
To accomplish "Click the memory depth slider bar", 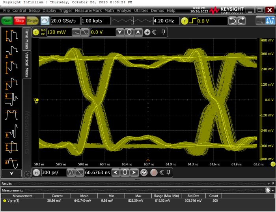I will tap(132, 21).
